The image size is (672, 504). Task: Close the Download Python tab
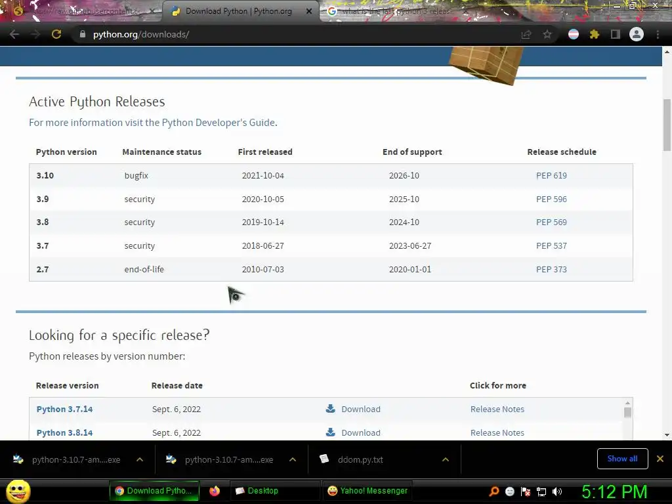(309, 11)
